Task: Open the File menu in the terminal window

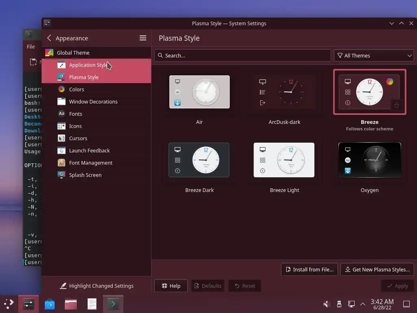Action: coord(31,46)
